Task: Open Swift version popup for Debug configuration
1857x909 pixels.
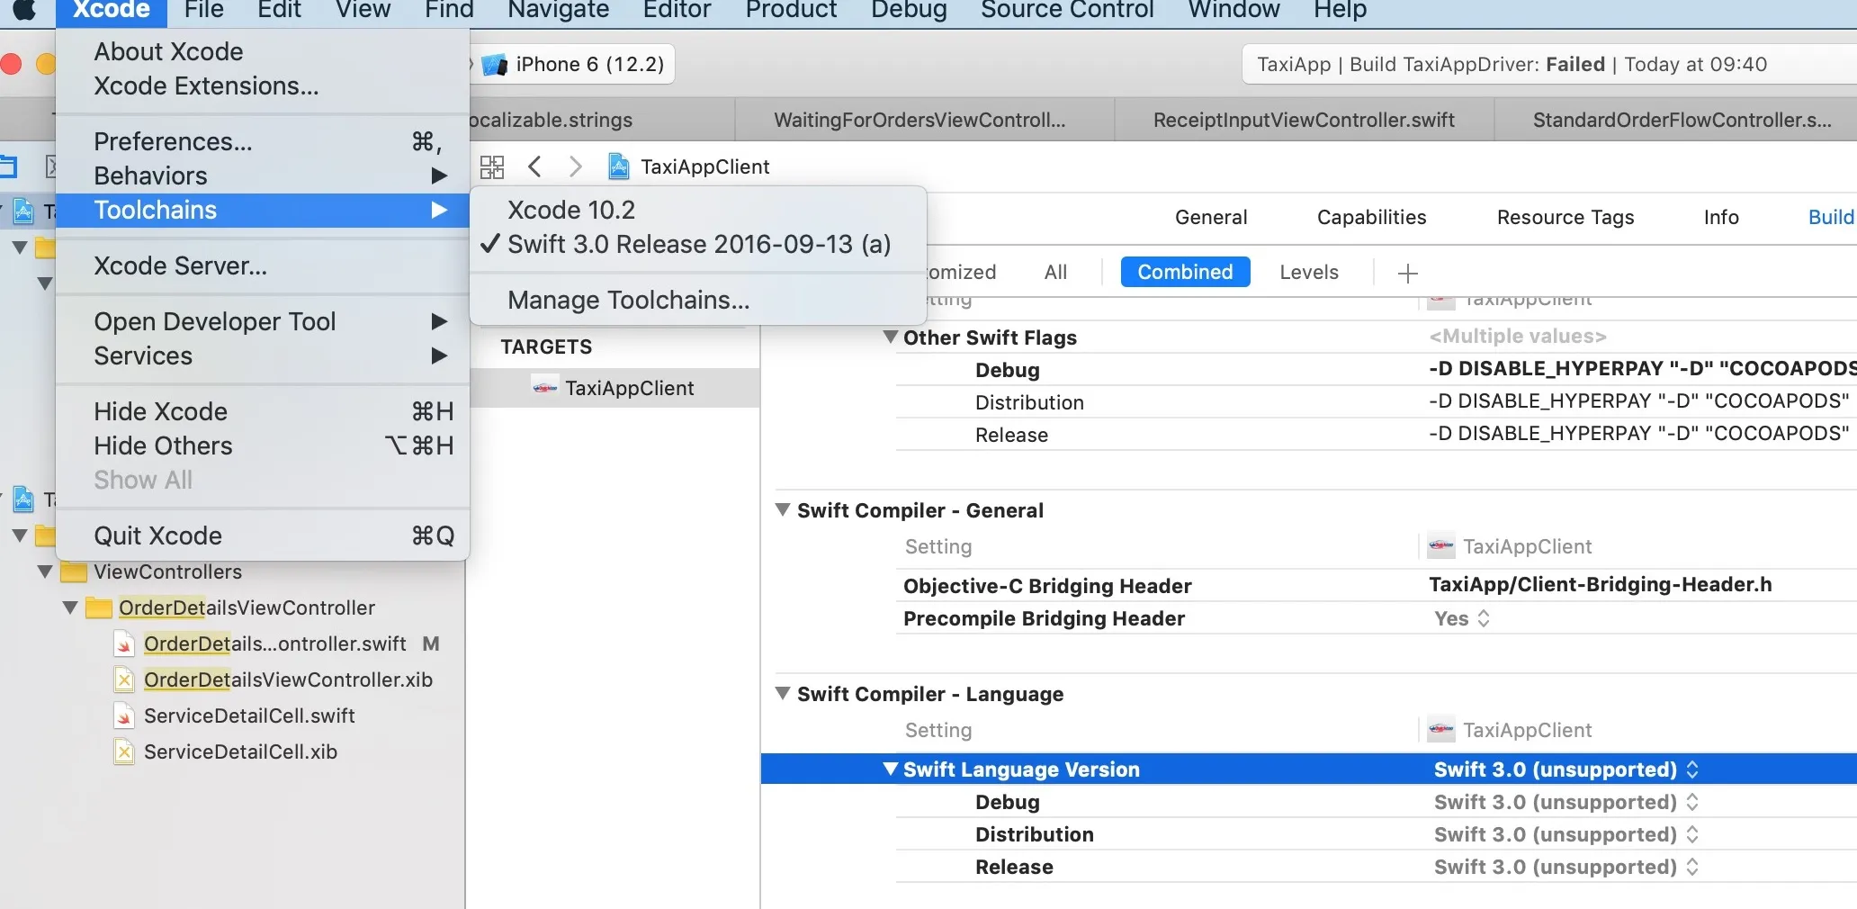Action: [x=1565, y=802]
